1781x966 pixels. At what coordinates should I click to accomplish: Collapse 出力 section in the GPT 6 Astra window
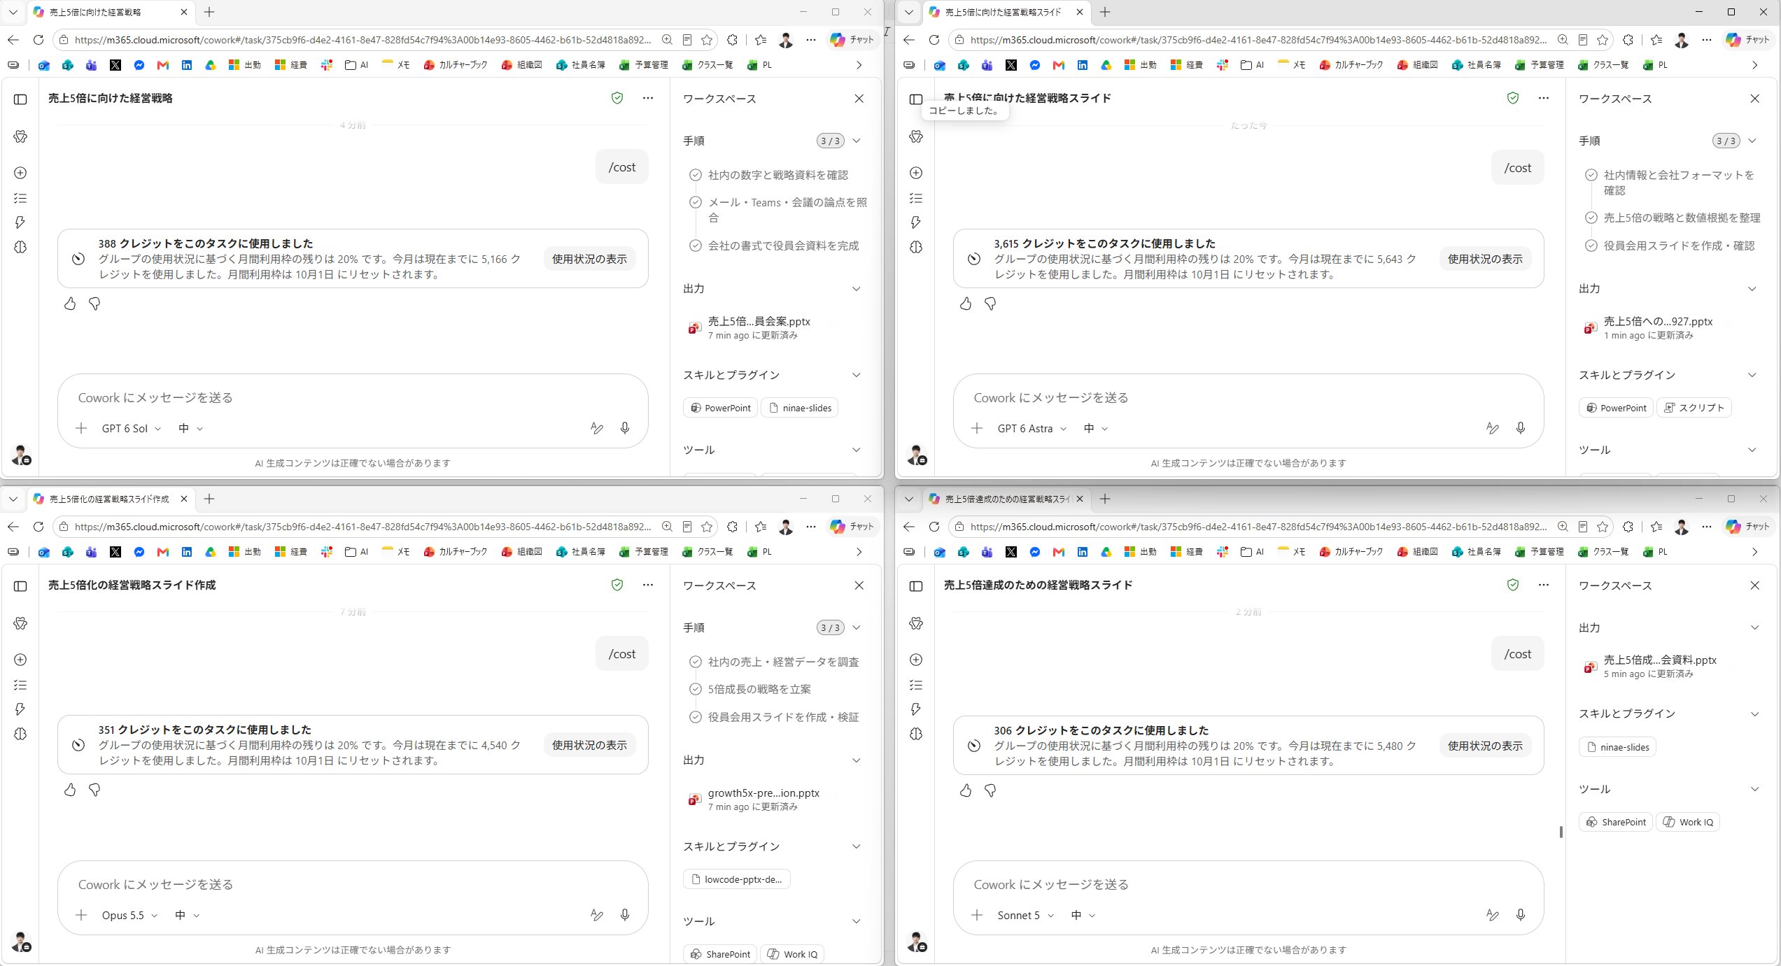click(1752, 288)
